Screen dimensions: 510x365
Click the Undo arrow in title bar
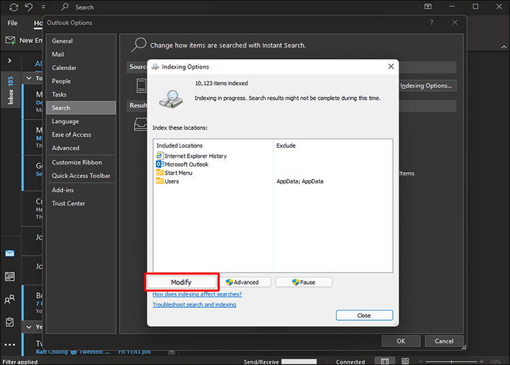click(29, 7)
